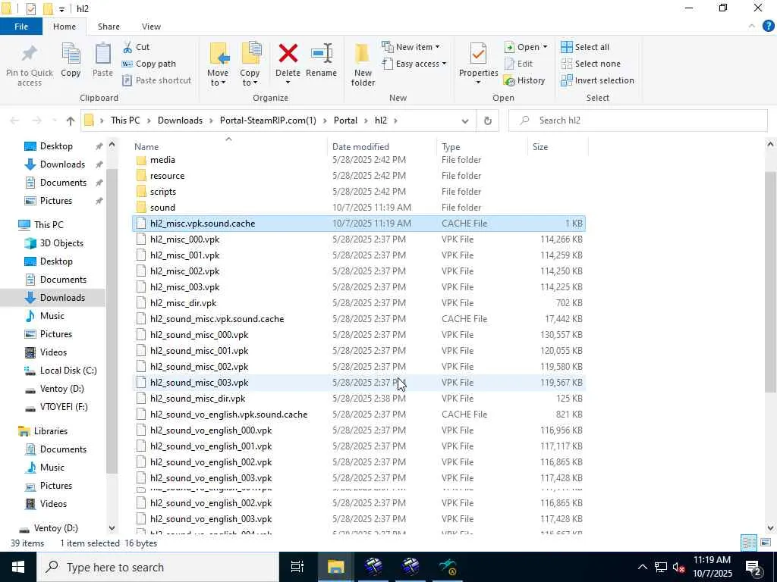Open Local Disk (C:) in sidebar
The width and height of the screenshot is (777, 582).
pos(68,370)
